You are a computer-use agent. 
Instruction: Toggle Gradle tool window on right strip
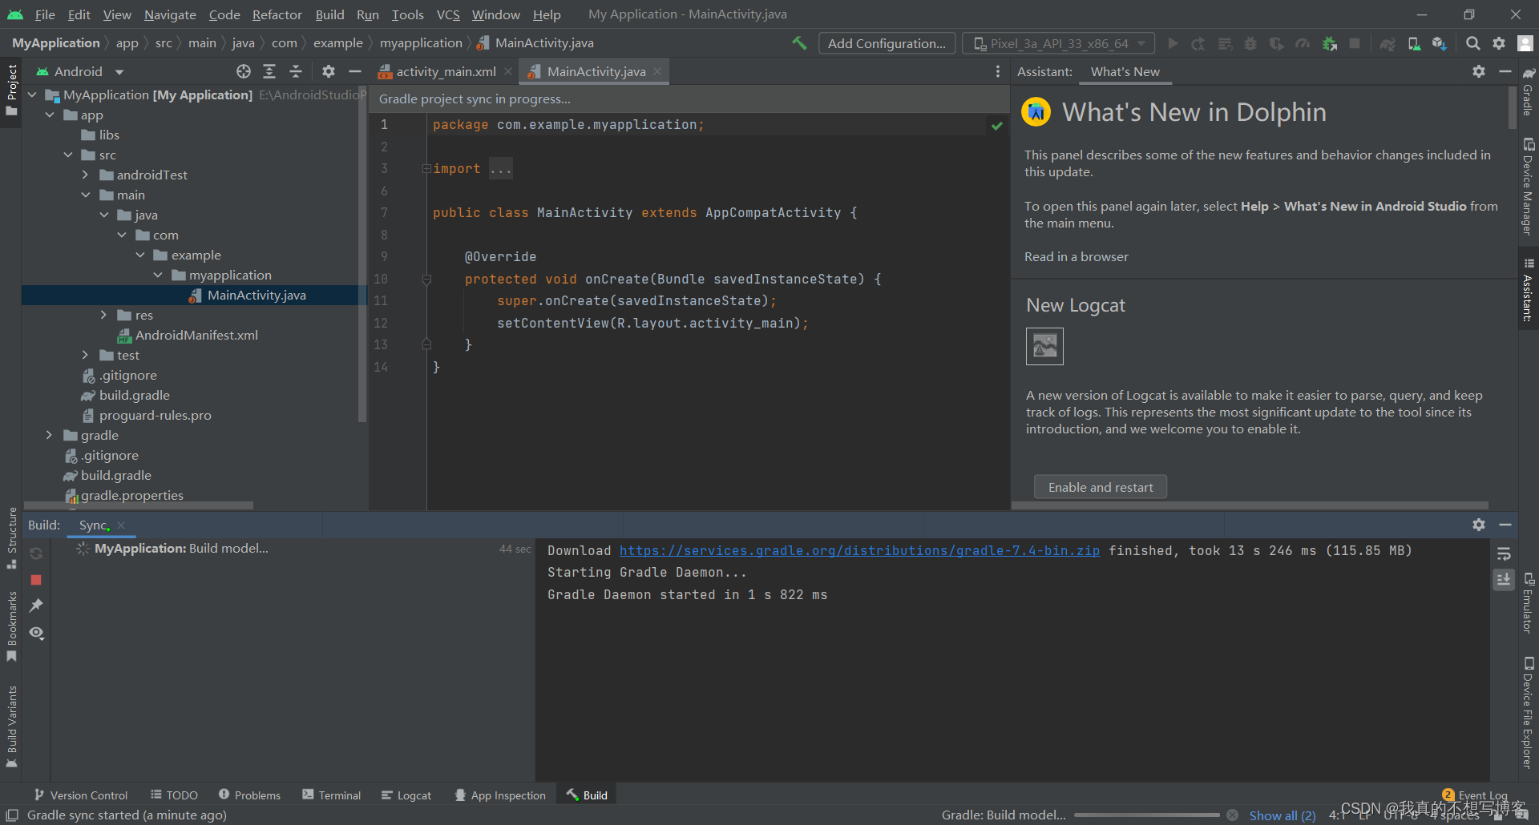click(1528, 91)
